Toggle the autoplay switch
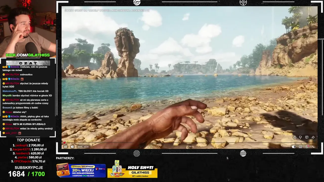 294,147
